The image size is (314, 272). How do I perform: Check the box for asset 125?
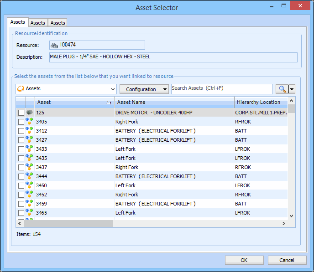21,113
